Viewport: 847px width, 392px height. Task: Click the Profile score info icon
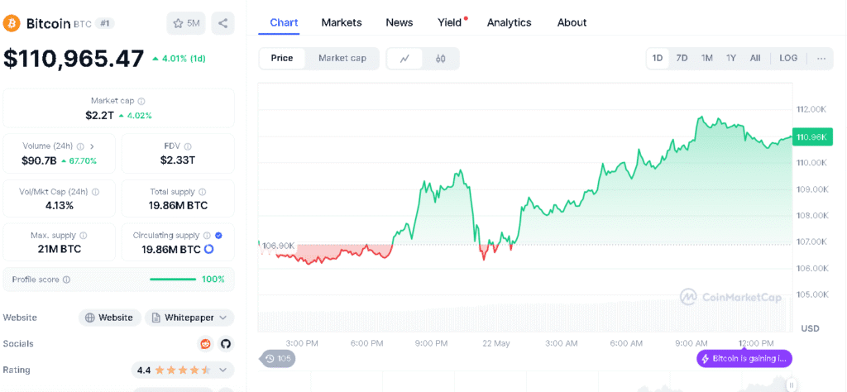(66, 280)
